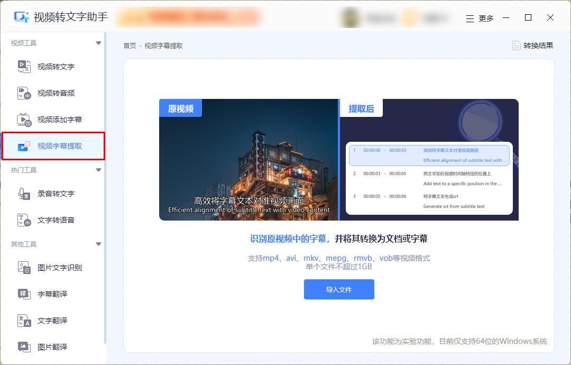
Task: Click the 视频转音频 icon in sidebar
Action: (24, 93)
